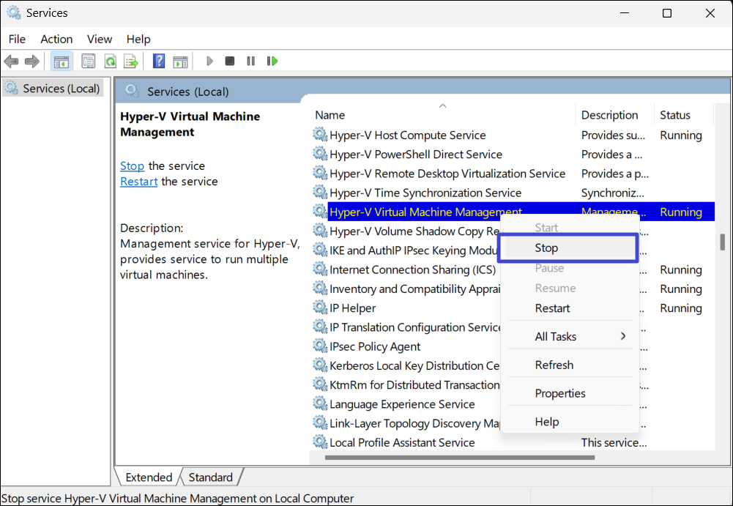Click the Restart the service link
733x506 pixels.
pos(138,182)
